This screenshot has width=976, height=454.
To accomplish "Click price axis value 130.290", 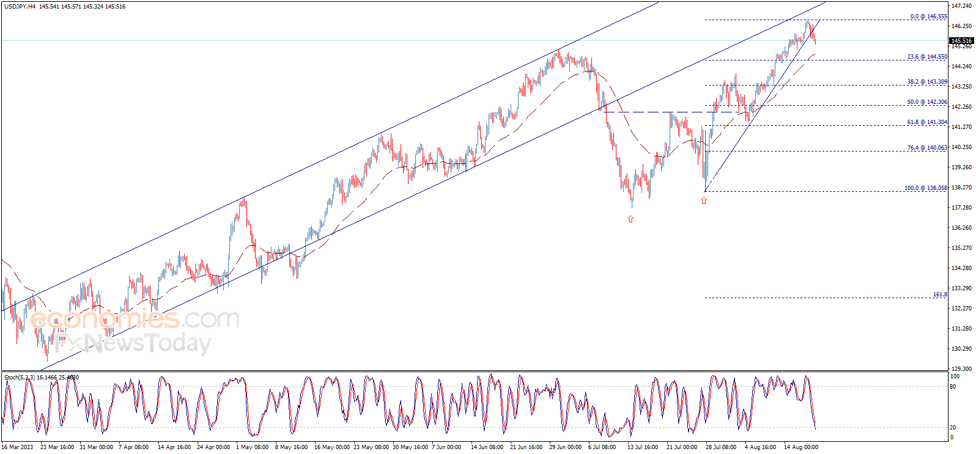I will [x=961, y=349].
